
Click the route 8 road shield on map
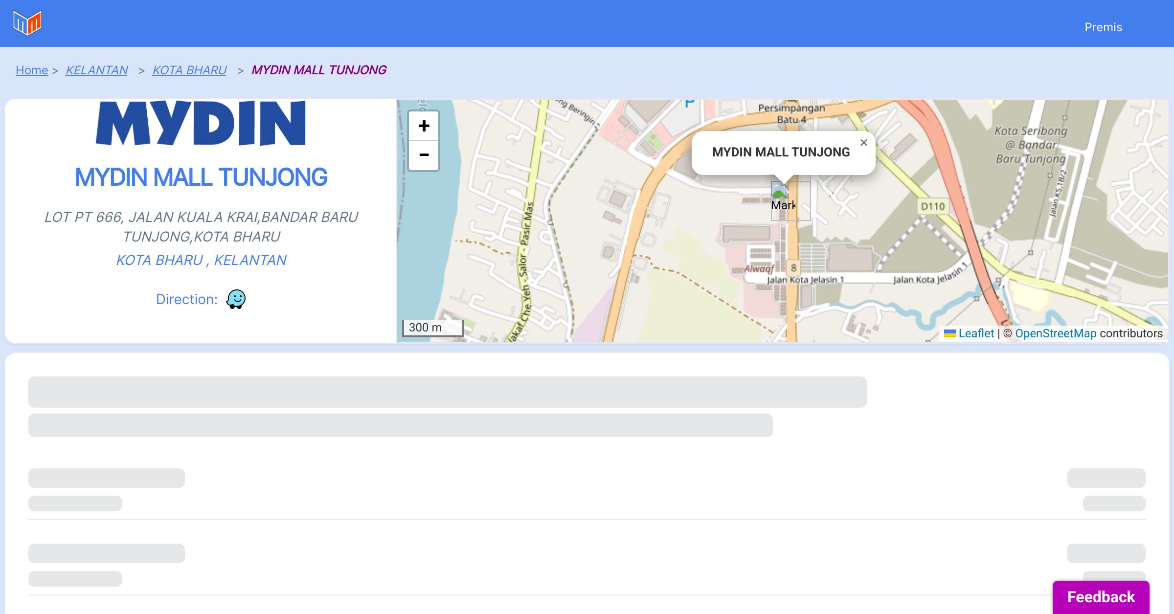(793, 267)
